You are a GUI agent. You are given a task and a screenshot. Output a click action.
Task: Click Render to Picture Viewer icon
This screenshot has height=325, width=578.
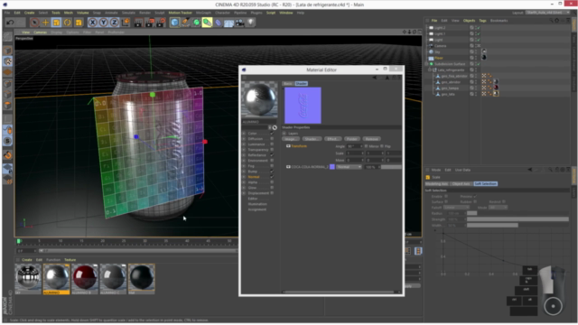150,23
